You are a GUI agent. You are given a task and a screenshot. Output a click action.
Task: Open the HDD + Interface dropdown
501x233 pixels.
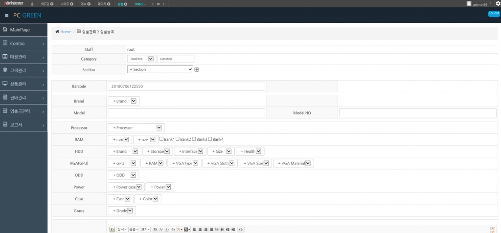click(x=190, y=151)
